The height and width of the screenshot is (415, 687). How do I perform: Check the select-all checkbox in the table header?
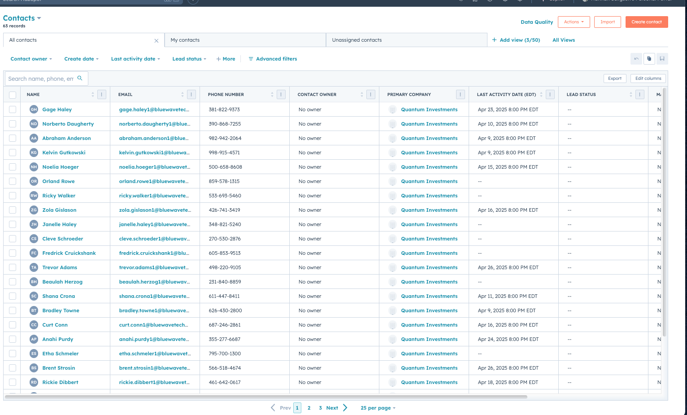click(x=12, y=94)
